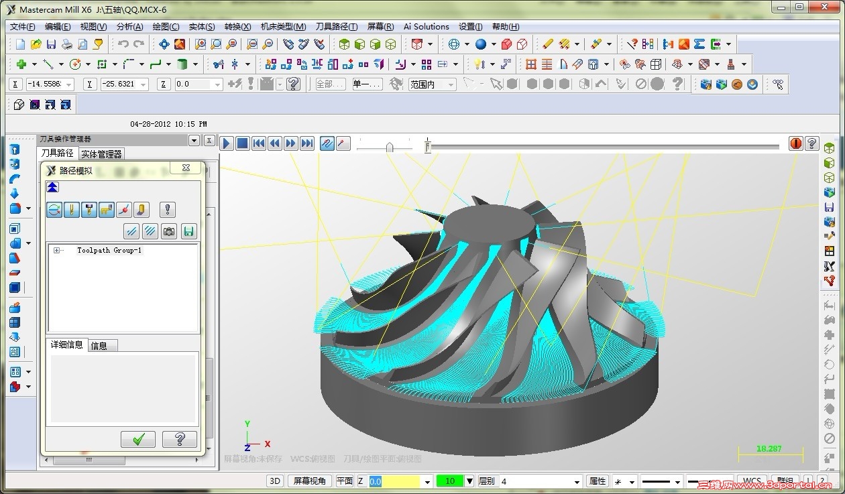
Task: Click the blue down-arrow icon in left toolbar
Action: [15, 194]
